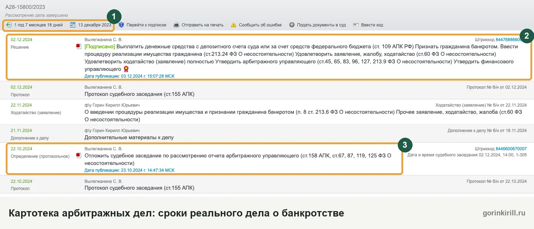The height and width of the screenshot is (229, 534).
Task: Click the code field icon for Ввести код
Action: (356, 25)
